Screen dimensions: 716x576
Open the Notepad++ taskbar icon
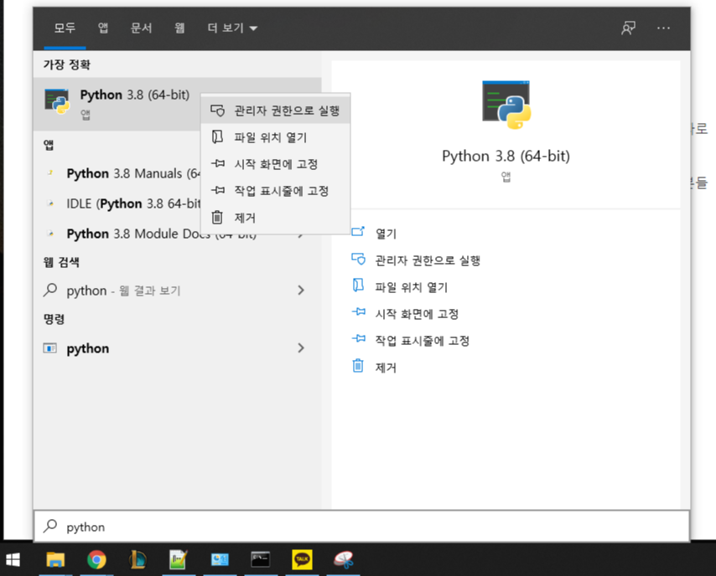tap(179, 560)
